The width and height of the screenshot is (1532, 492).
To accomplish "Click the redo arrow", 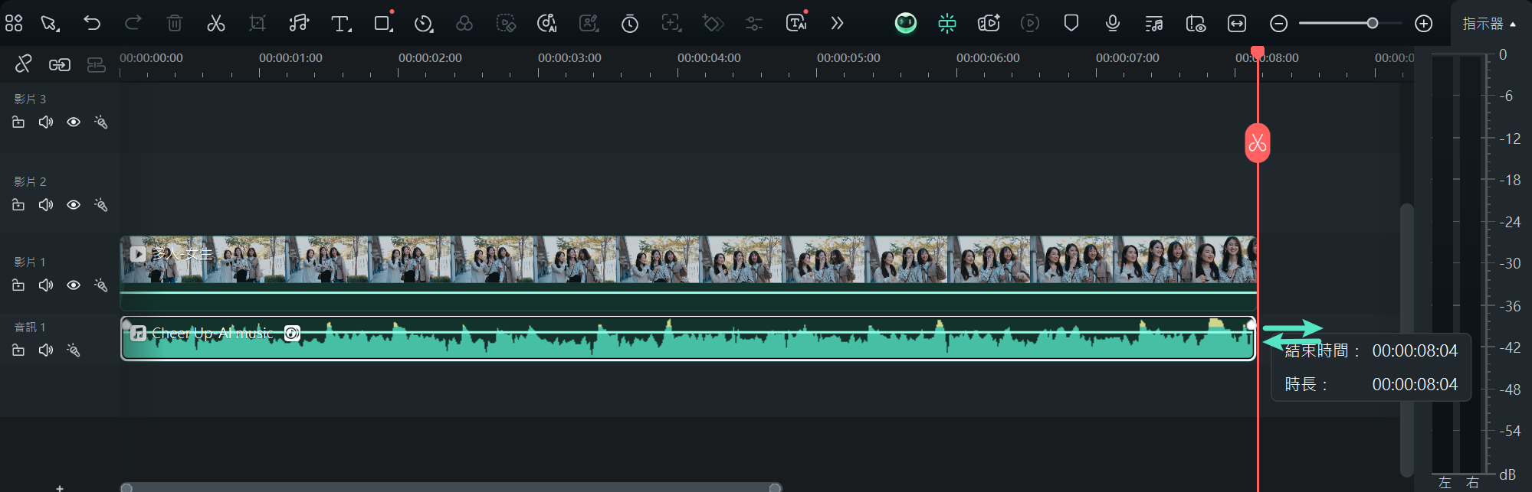I will pyautogui.click(x=133, y=23).
